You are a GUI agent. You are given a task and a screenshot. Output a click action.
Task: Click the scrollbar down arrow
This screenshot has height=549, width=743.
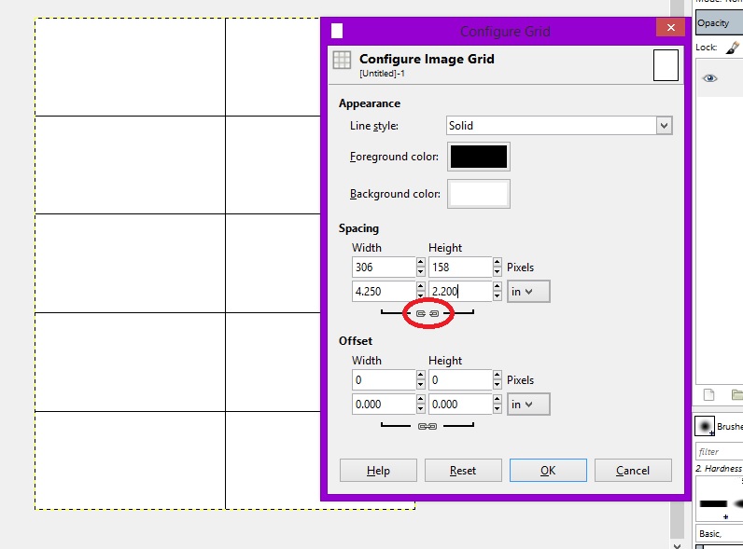point(677,544)
